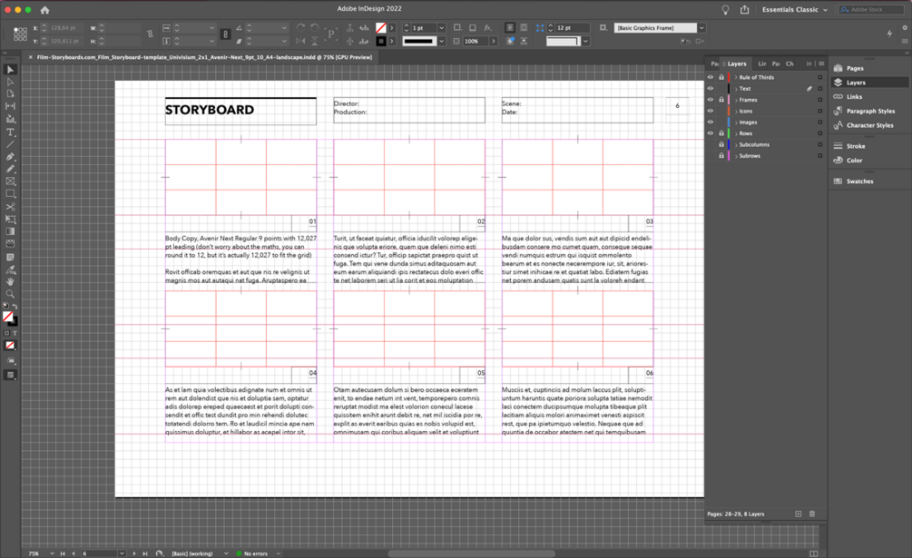The width and height of the screenshot is (912, 558).
Task: Select the Hand tool
Action: [x=10, y=282]
